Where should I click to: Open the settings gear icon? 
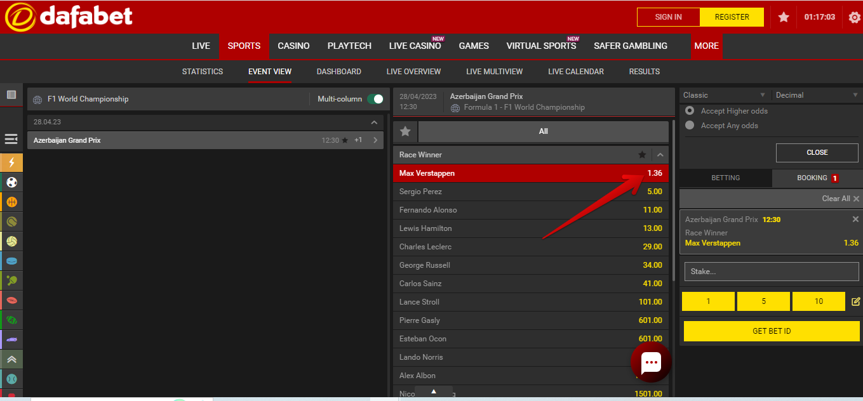click(855, 17)
